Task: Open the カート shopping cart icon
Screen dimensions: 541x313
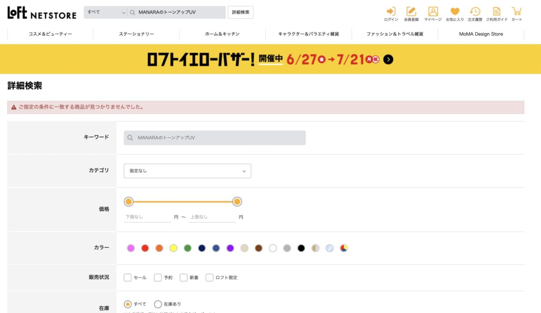Action: click(x=516, y=14)
